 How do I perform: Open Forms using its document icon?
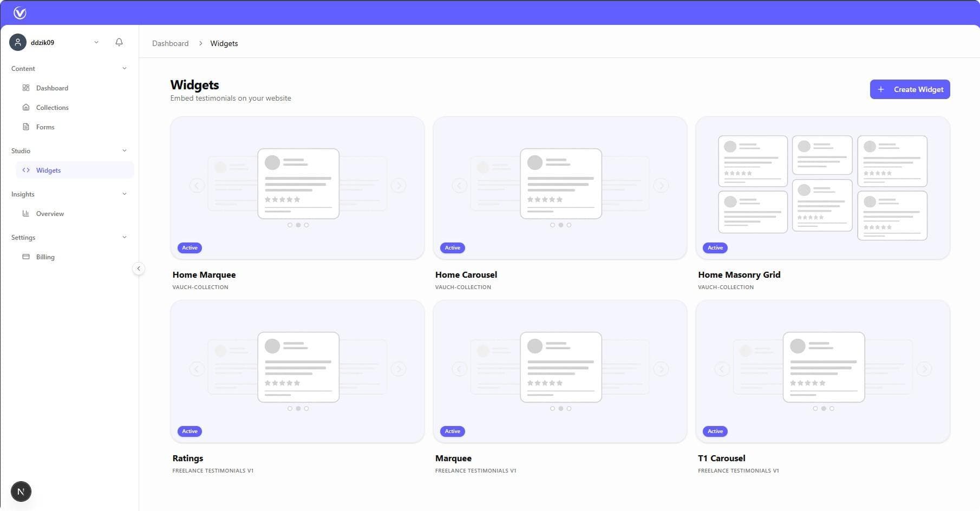(26, 127)
